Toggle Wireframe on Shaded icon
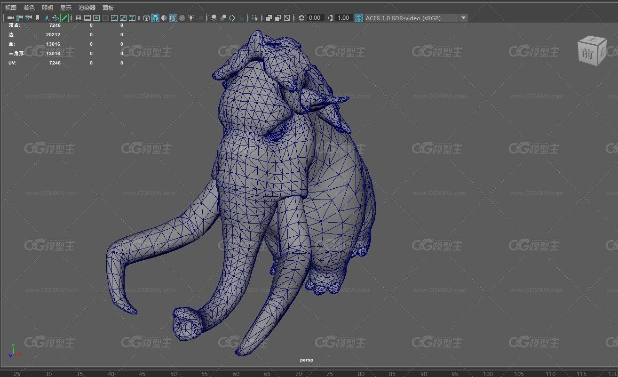618x377 pixels. pos(173,18)
